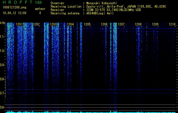Click the 1208 time marker
This screenshot has height=113, width=178.
(x=138, y=24)
